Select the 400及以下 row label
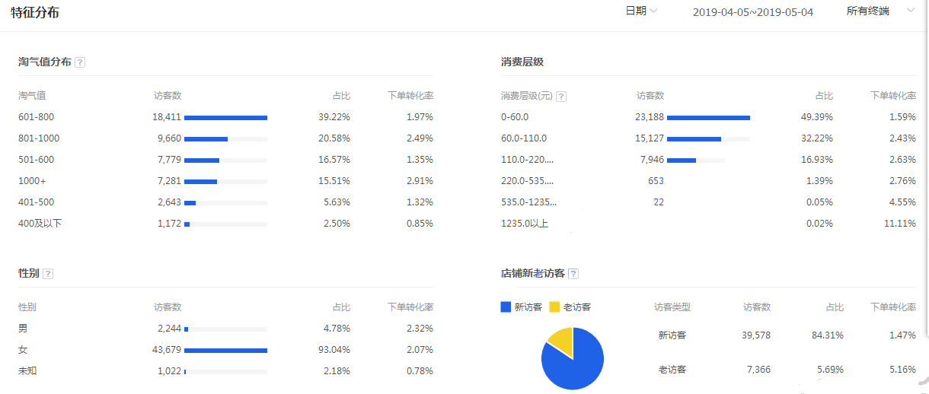This screenshot has width=929, height=394. 40,224
